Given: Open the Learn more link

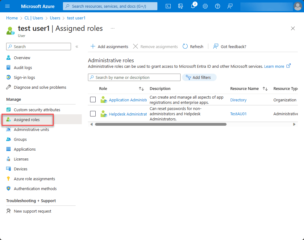Looking at the screenshot, I should coord(277,66).
